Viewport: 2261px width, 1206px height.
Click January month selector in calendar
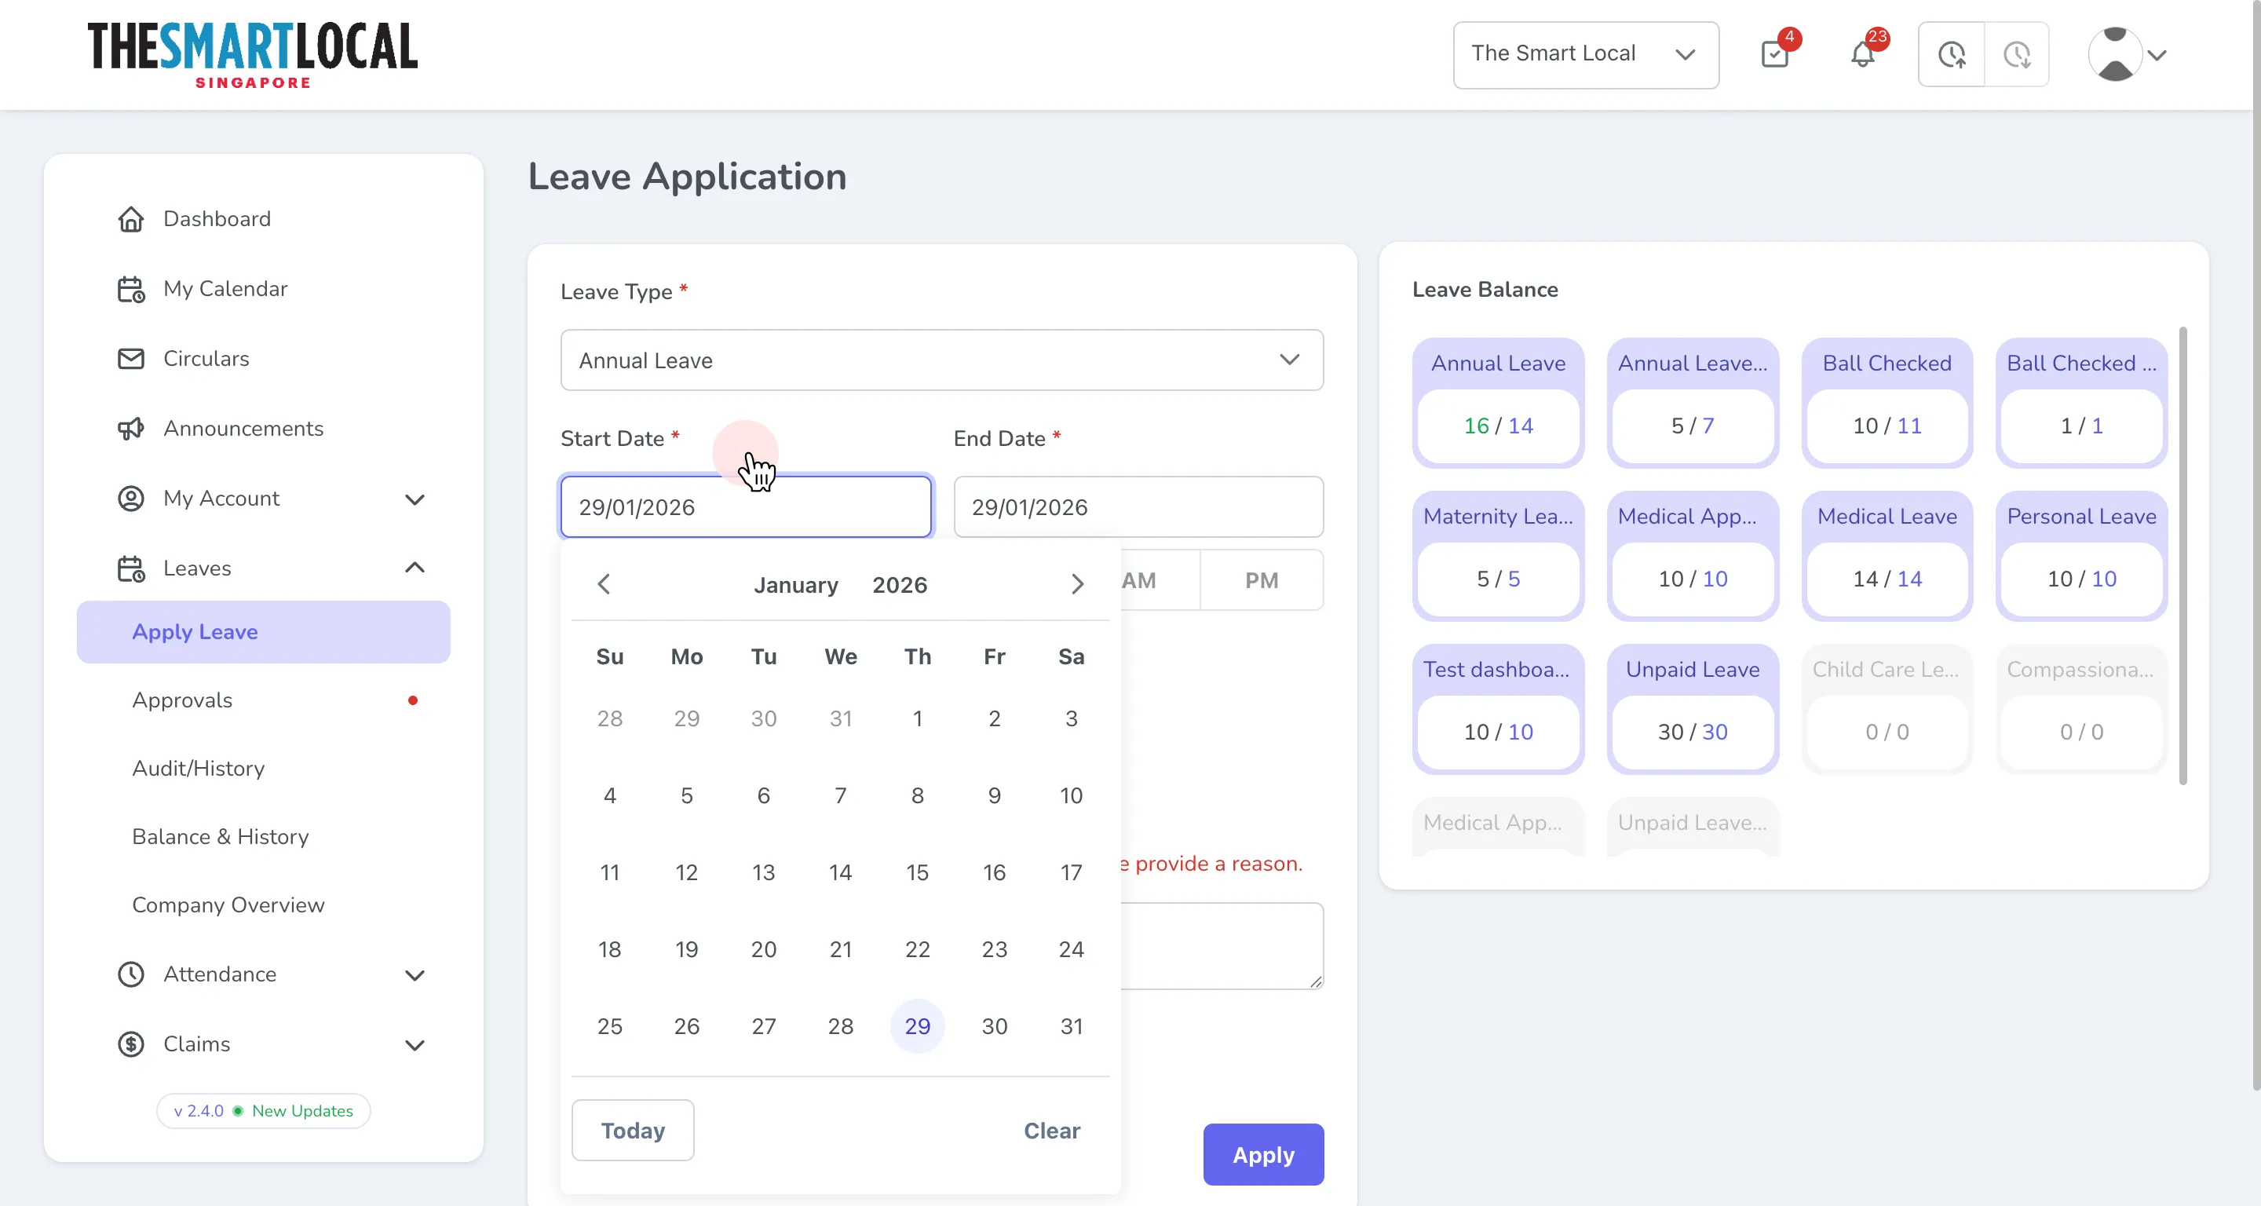click(795, 586)
